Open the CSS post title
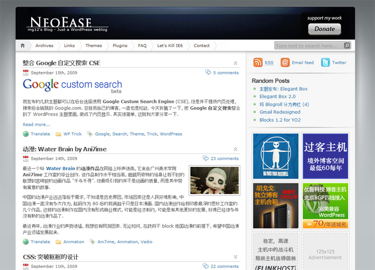The image size is (375, 270). click(x=51, y=257)
